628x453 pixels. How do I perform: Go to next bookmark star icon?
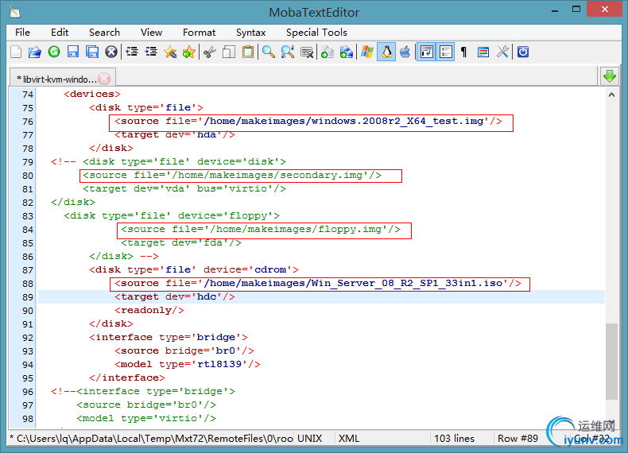(x=189, y=52)
